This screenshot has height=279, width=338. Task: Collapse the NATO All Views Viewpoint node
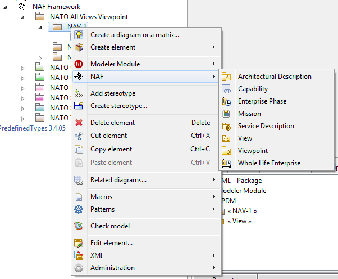(22, 17)
